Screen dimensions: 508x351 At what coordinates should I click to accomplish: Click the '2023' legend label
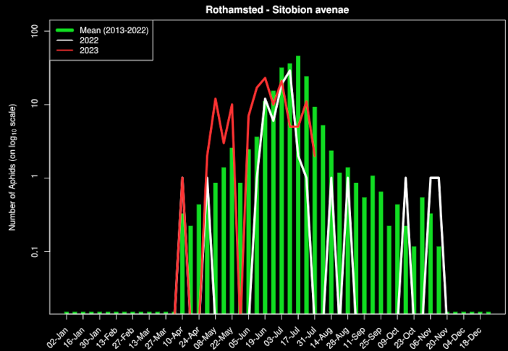(x=89, y=51)
